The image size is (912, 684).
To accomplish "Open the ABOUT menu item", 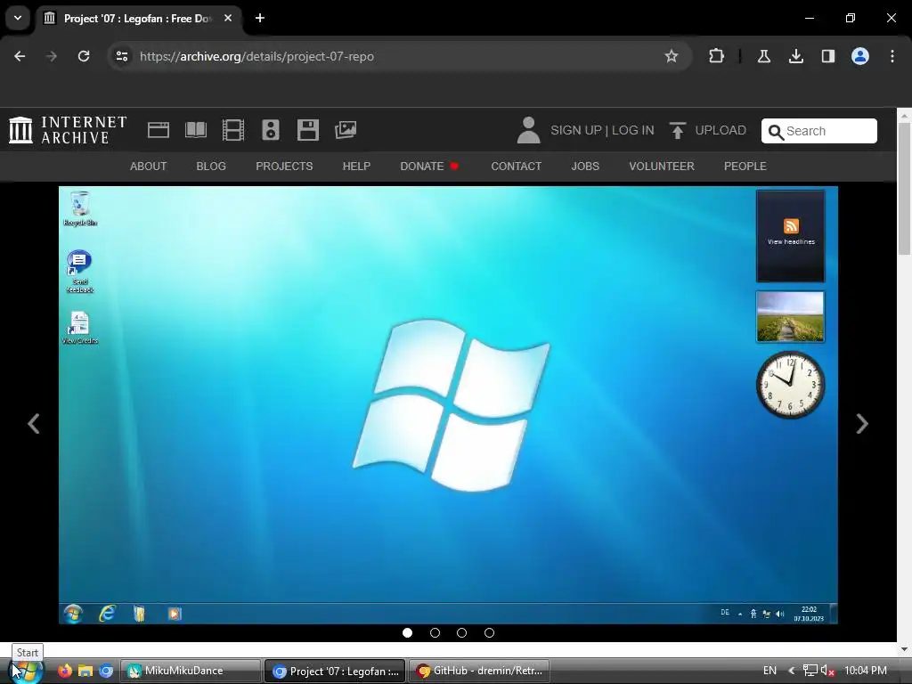I will click(149, 167).
